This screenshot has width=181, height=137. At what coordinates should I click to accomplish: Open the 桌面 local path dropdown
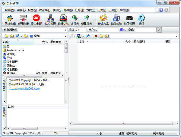(x=65, y=36)
